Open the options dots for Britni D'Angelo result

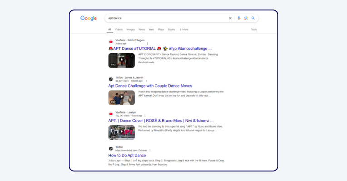[148, 44]
